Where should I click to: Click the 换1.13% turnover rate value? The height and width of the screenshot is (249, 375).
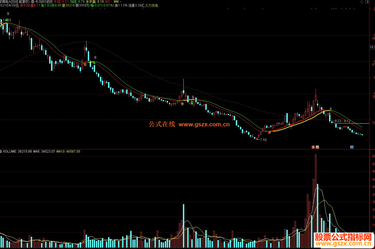click(x=121, y=5)
